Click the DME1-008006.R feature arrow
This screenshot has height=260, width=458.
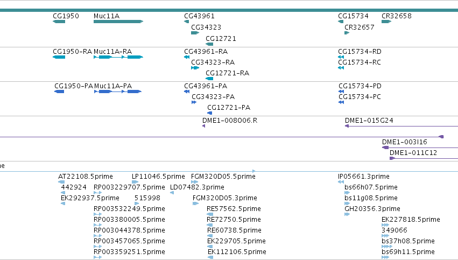[x=203, y=126]
